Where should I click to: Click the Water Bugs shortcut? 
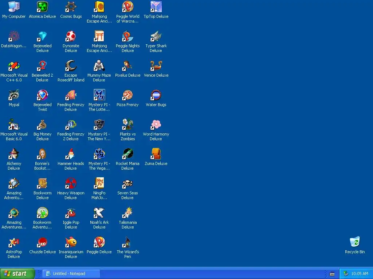point(156,95)
